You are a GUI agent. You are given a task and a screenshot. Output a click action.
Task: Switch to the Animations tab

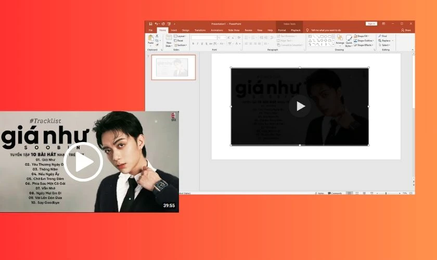pos(217,30)
